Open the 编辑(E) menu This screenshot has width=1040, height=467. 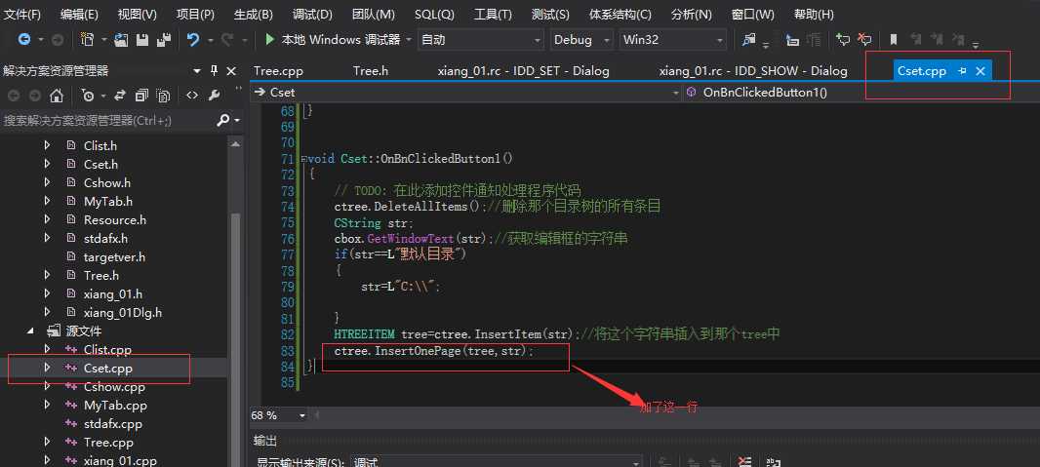pyautogui.click(x=79, y=14)
